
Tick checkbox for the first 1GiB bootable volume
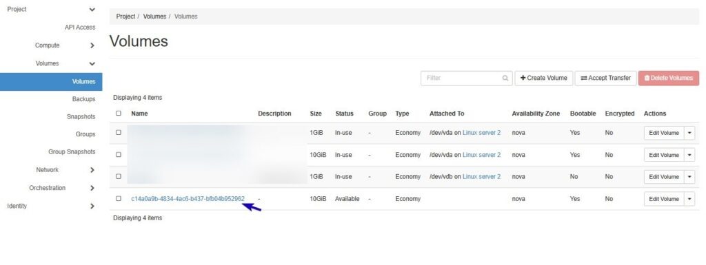pos(119,132)
